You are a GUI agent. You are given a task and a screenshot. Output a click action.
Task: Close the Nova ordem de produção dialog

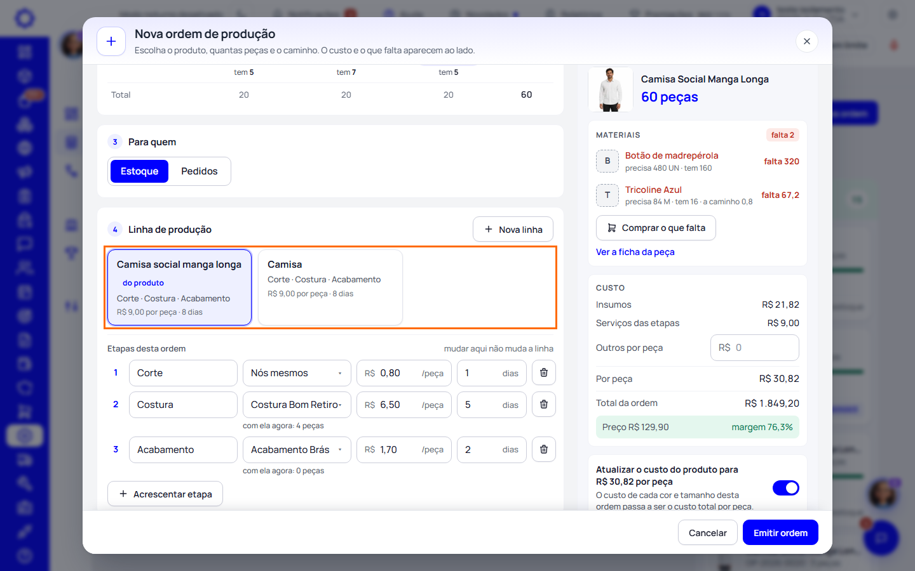point(807,41)
